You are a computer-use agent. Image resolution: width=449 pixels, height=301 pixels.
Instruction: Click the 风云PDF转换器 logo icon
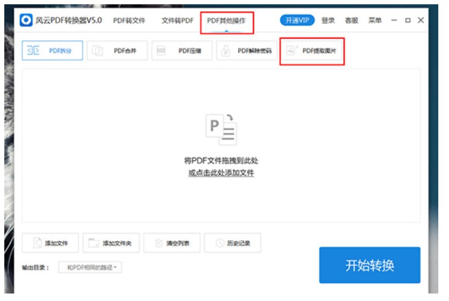pyautogui.click(x=26, y=20)
